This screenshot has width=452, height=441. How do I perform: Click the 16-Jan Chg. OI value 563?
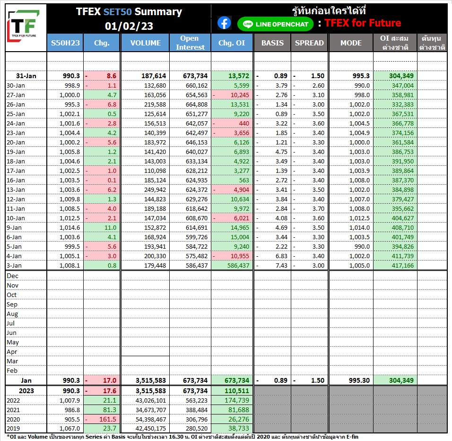coord(244,180)
